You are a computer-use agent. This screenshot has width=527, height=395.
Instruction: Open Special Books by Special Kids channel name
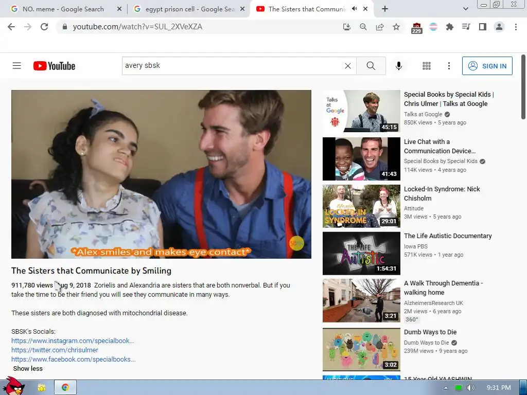point(441,161)
